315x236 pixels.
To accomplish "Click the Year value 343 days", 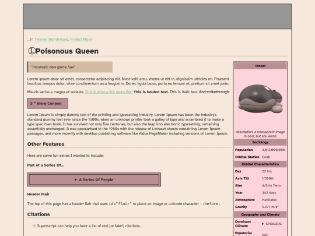I will 269,193.
